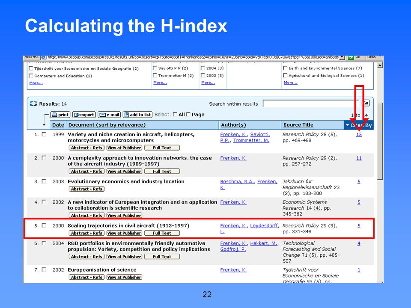Tick the Tijdschrift voor Economische en Sociale Geografie filter
411x308 pixels.
click(31, 68)
